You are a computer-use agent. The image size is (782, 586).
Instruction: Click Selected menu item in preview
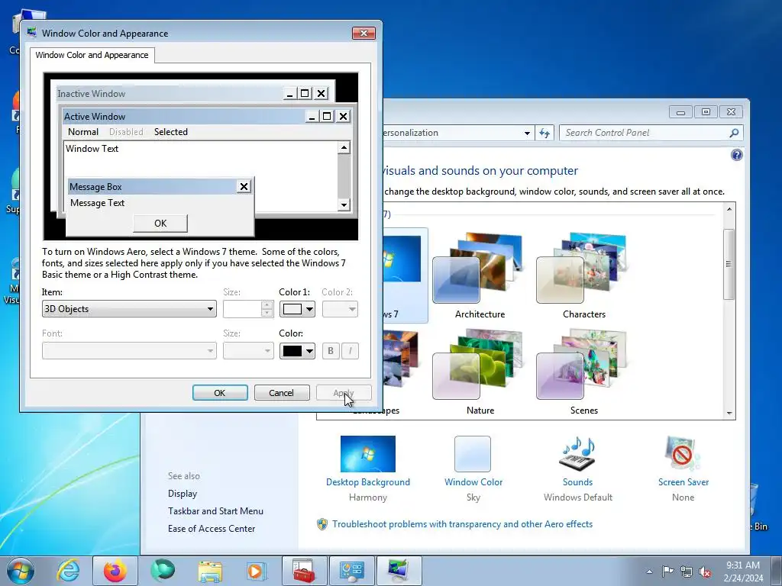coord(171,132)
